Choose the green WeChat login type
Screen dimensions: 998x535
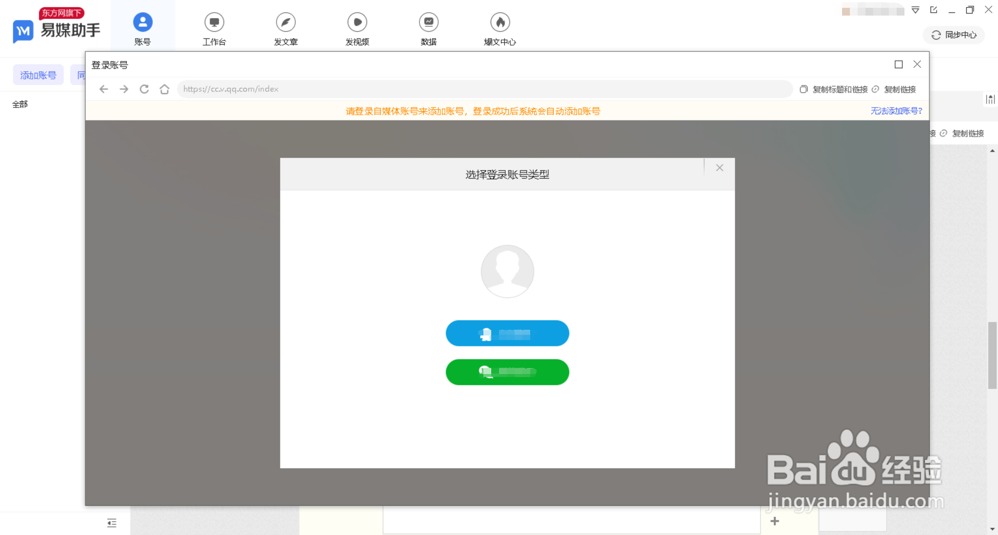(x=507, y=372)
